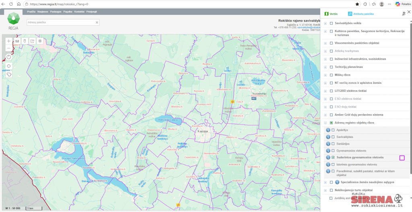Open the Pagalba menu item
412x212 pixels.
[x=68, y=12]
